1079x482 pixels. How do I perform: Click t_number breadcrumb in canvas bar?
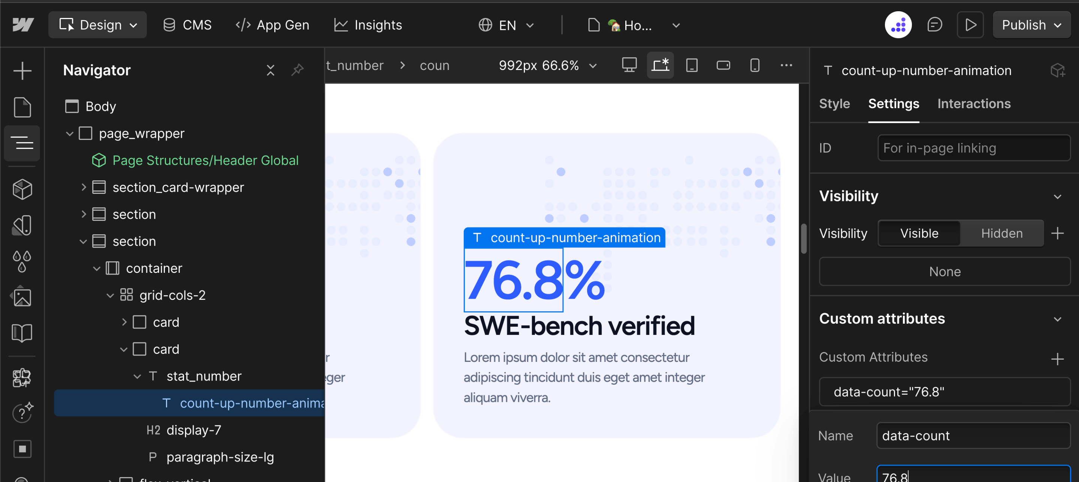coord(355,65)
